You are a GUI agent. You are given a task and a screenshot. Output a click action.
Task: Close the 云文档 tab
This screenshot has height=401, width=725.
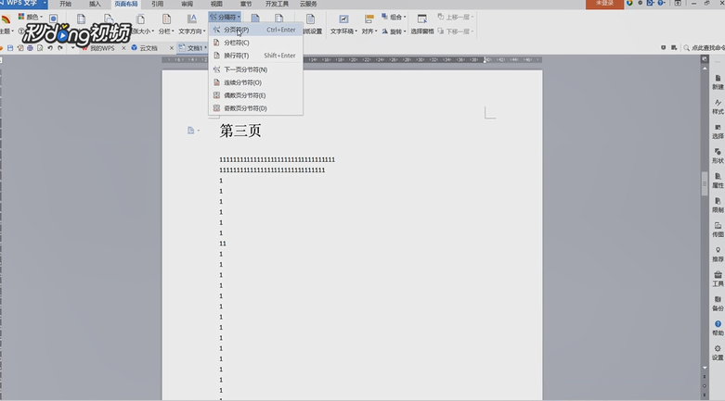172,48
